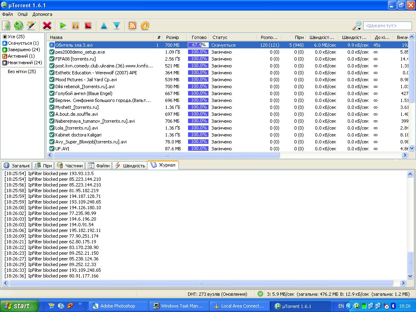Open the Опції menu
The height and width of the screenshot is (312, 416).
point(23,14)
